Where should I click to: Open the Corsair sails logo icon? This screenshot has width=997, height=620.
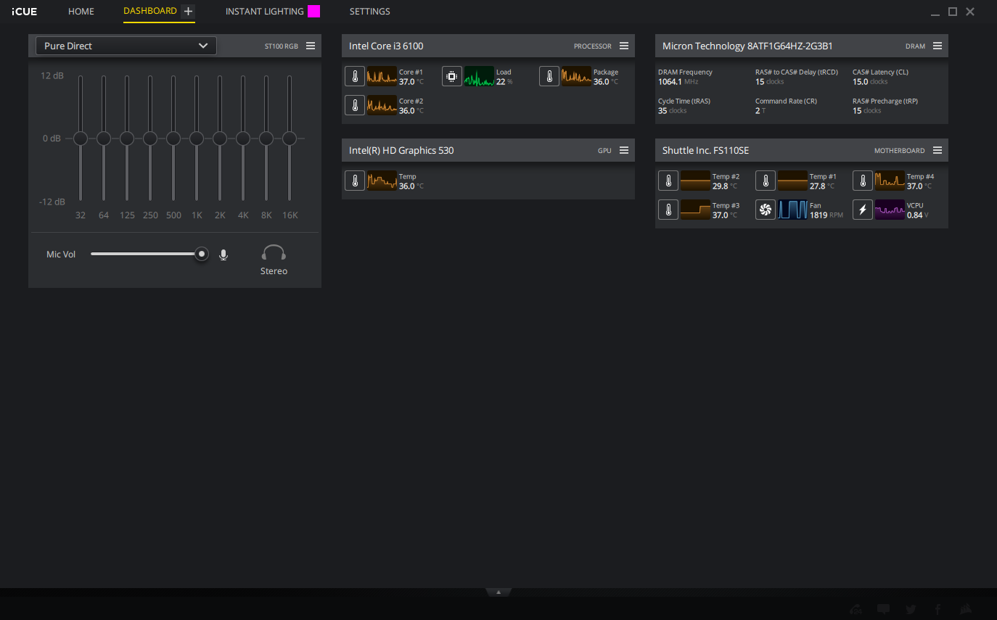965,609
